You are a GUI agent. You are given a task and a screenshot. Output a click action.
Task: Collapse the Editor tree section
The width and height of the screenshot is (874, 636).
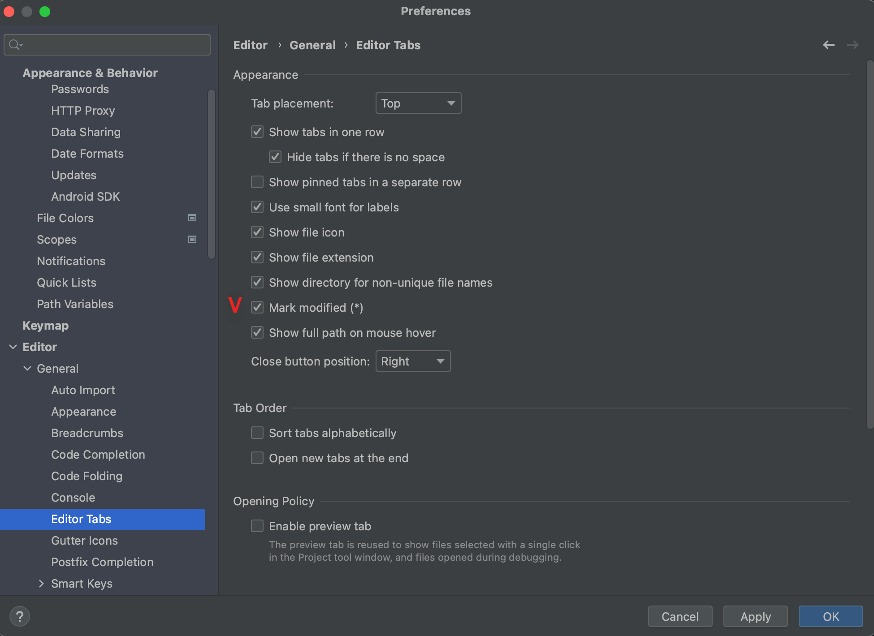tap(13, 347)
